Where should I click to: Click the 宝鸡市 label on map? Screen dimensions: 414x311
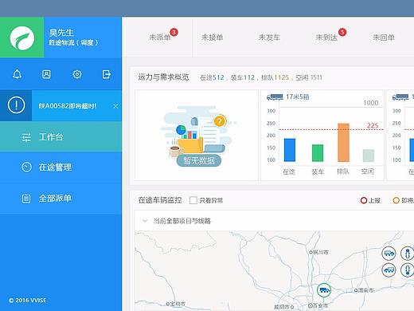tap(178, 304)
